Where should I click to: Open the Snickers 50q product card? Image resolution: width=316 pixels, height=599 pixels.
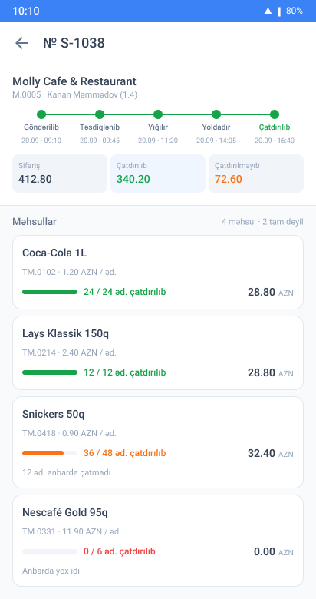point(158,442)
